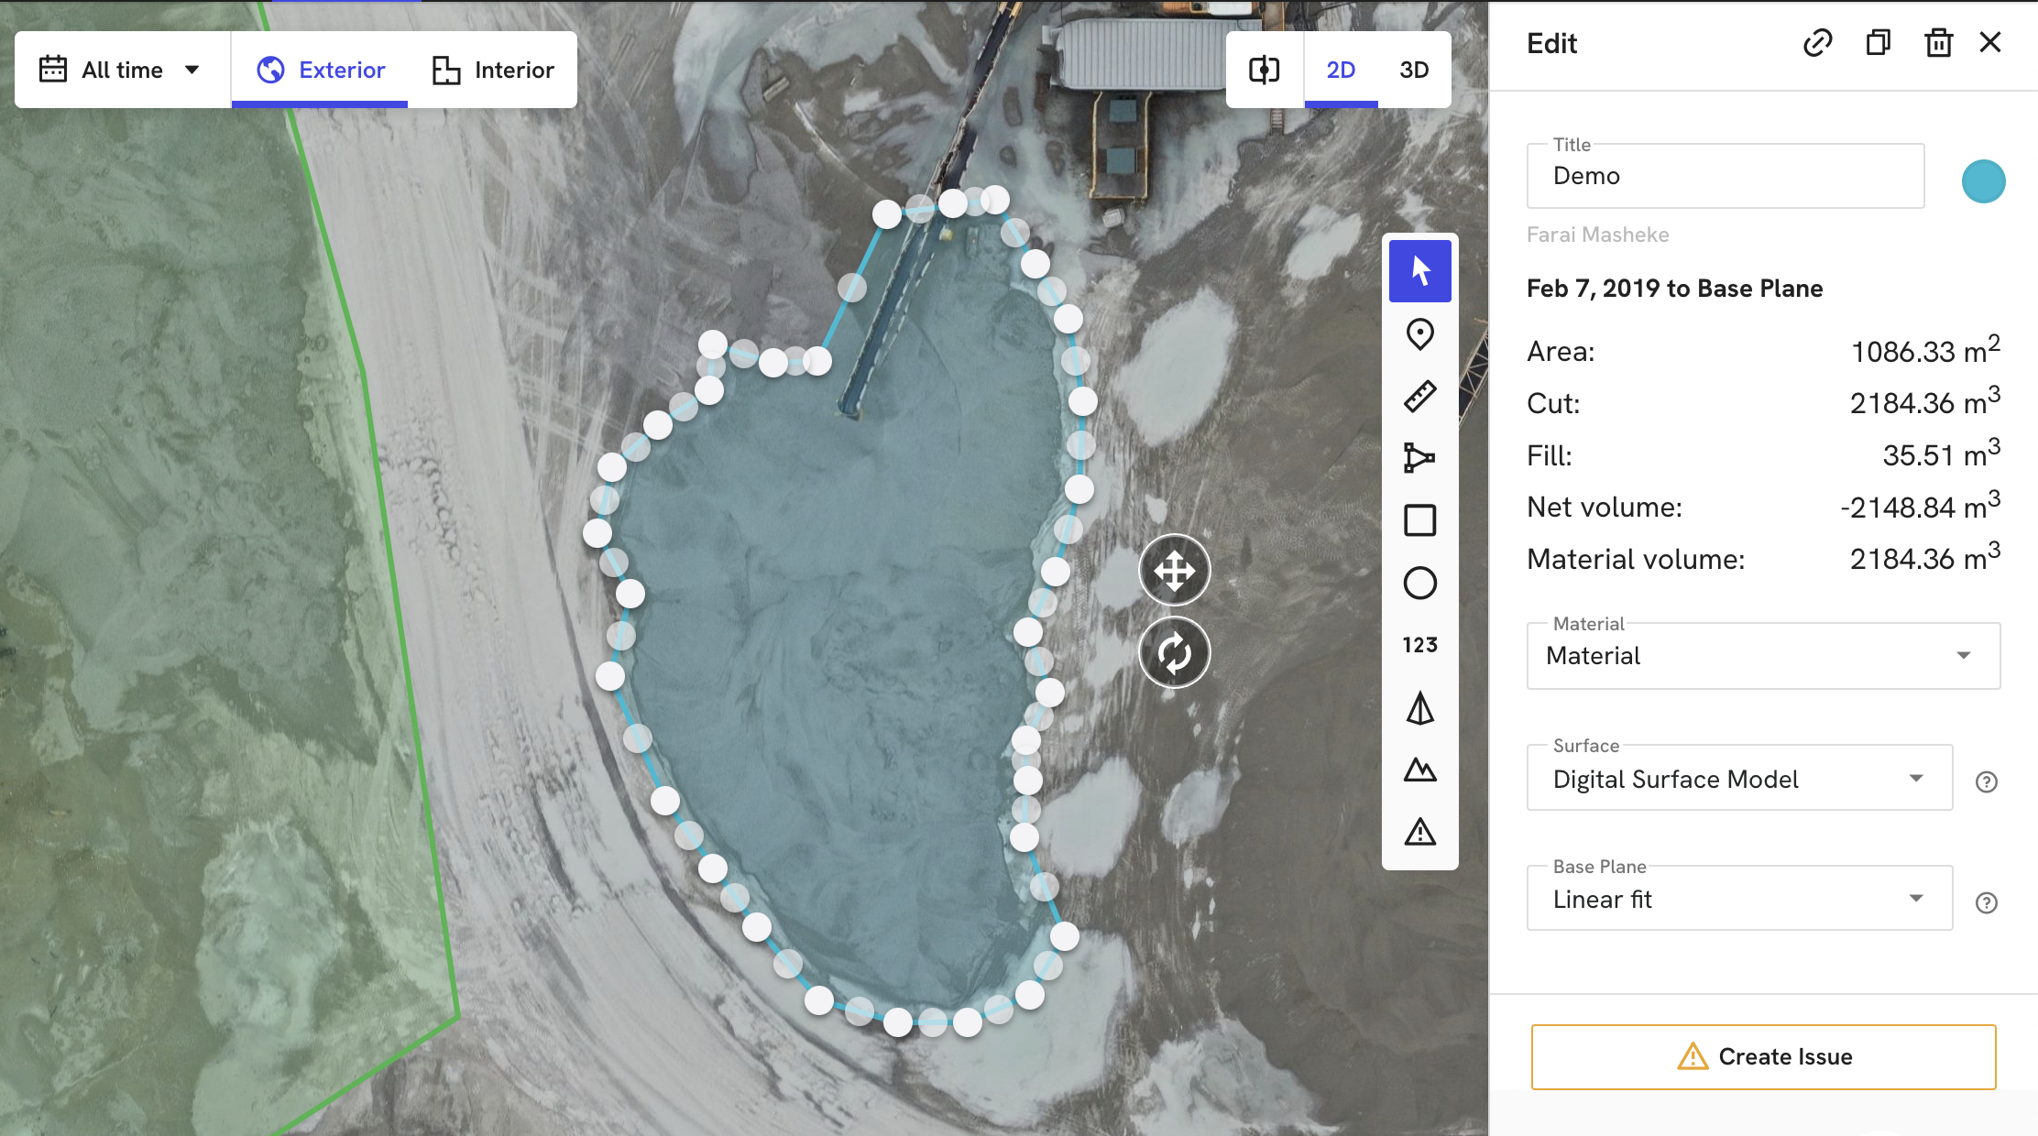Select the rectangle draw tool
Viewport: 2038px width, 1136px height.
tap(1422, 518)
